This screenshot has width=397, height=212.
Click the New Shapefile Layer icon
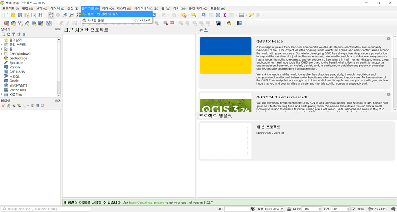[20, 23]
